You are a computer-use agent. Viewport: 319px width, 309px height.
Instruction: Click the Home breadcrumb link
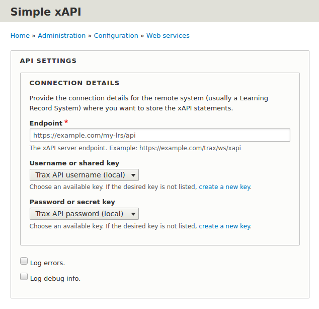(20, 36)
